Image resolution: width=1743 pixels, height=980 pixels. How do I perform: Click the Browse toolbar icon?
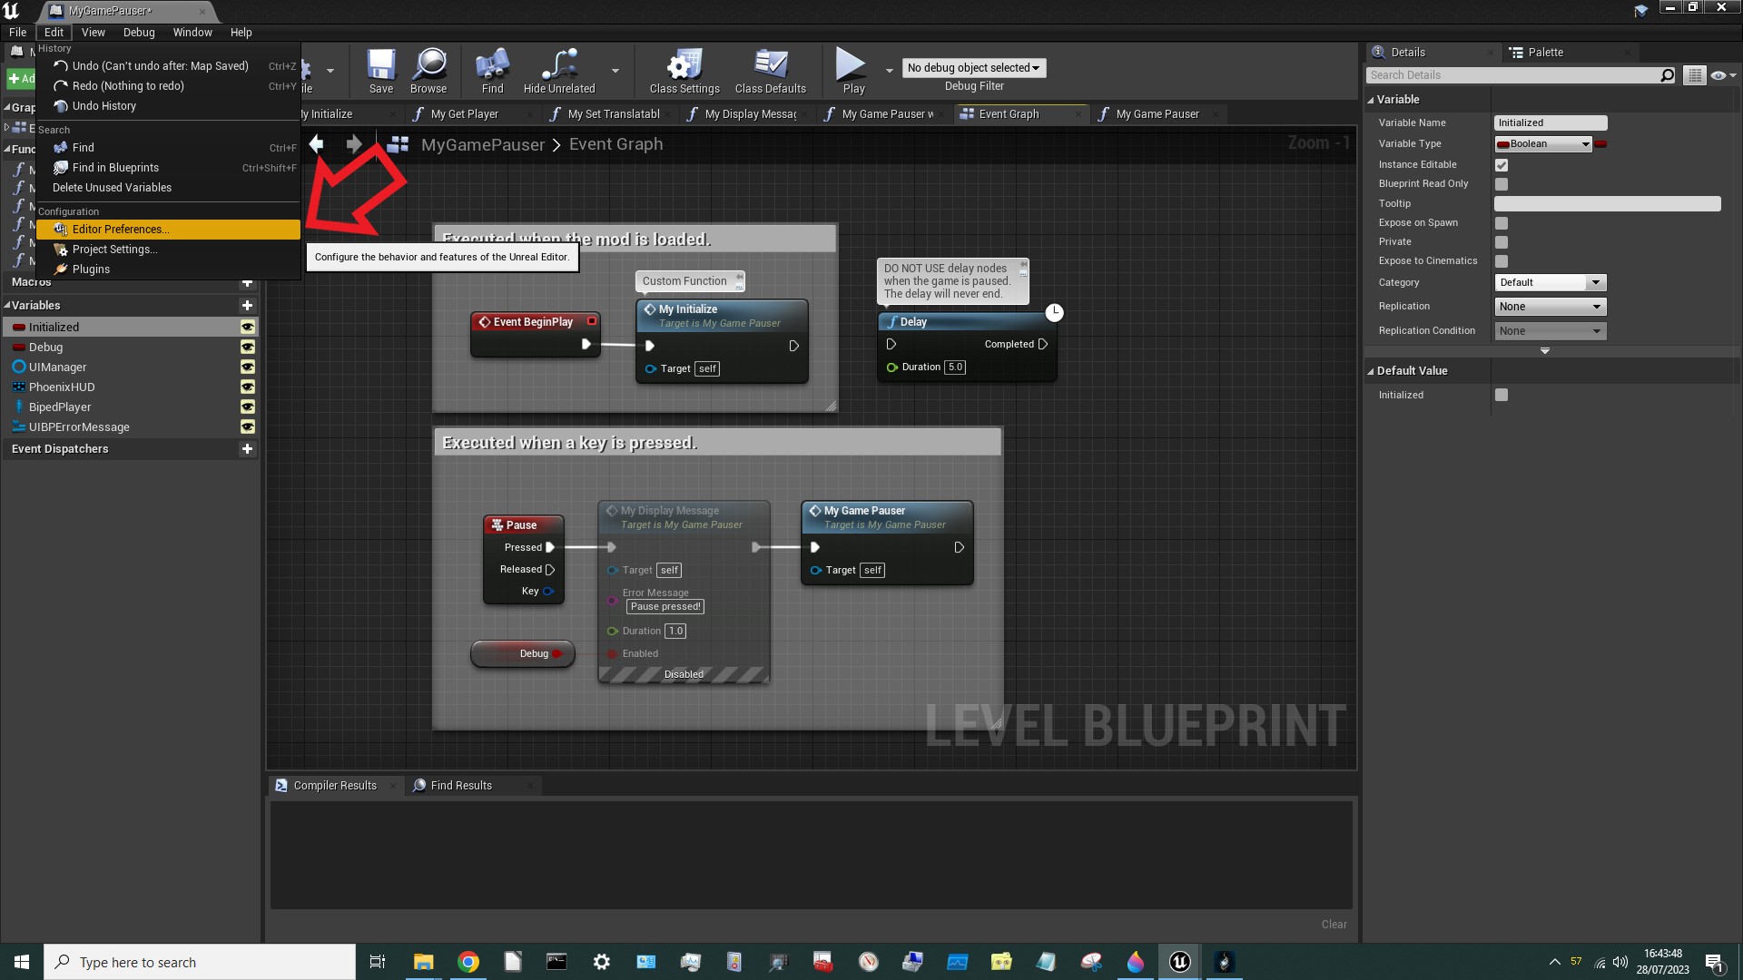click(x=428, y=71)
